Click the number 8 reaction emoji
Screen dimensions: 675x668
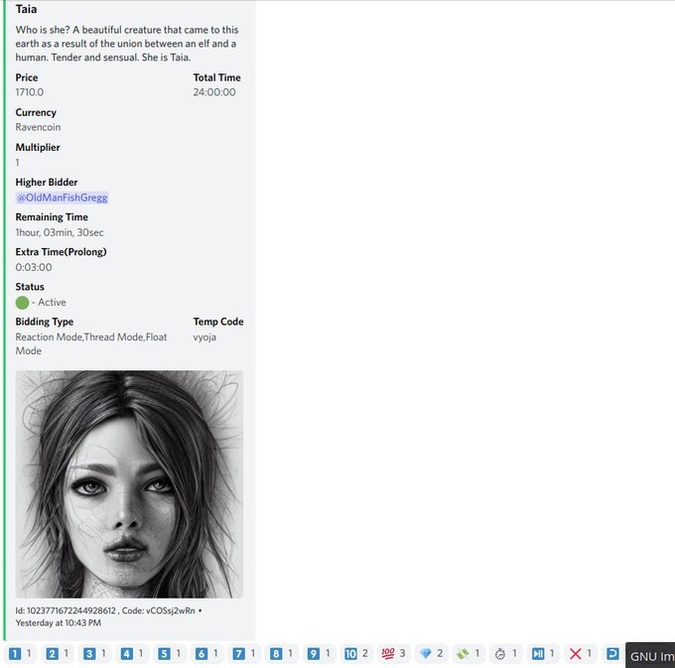tap(282, 654)
